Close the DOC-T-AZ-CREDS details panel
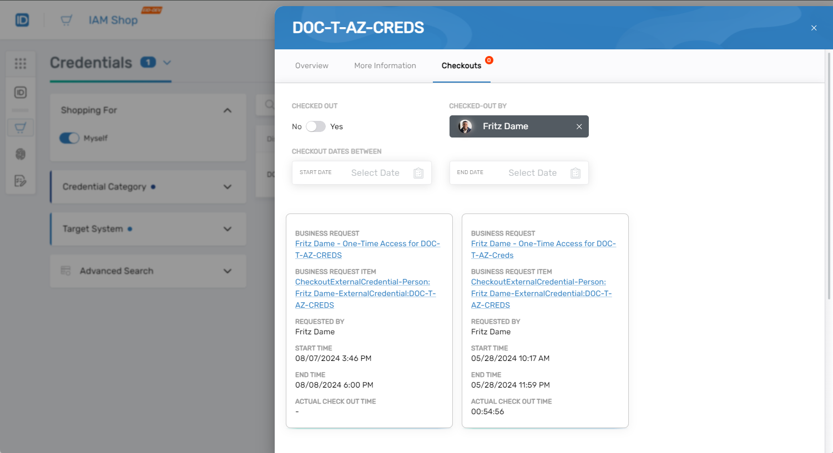Viewport: 833px width, 453px height. [814, 28]
